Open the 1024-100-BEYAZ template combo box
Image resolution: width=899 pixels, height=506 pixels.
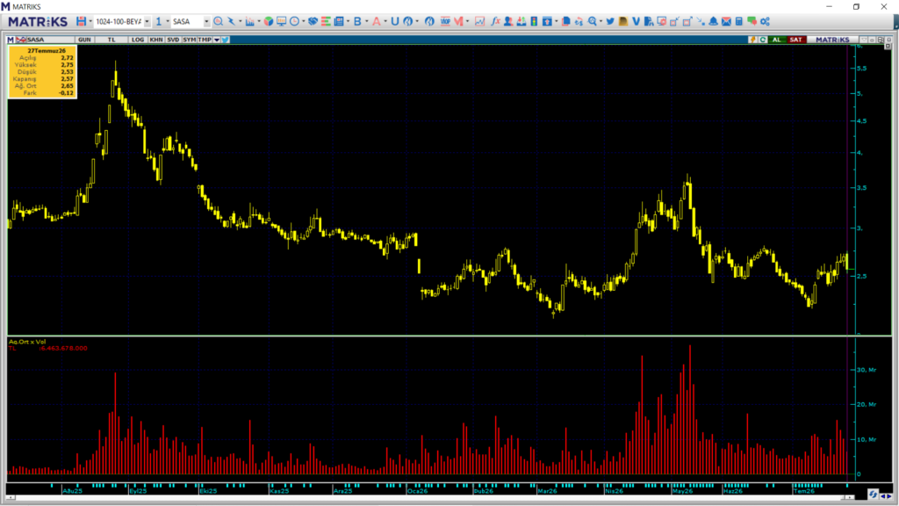[122, 21]
